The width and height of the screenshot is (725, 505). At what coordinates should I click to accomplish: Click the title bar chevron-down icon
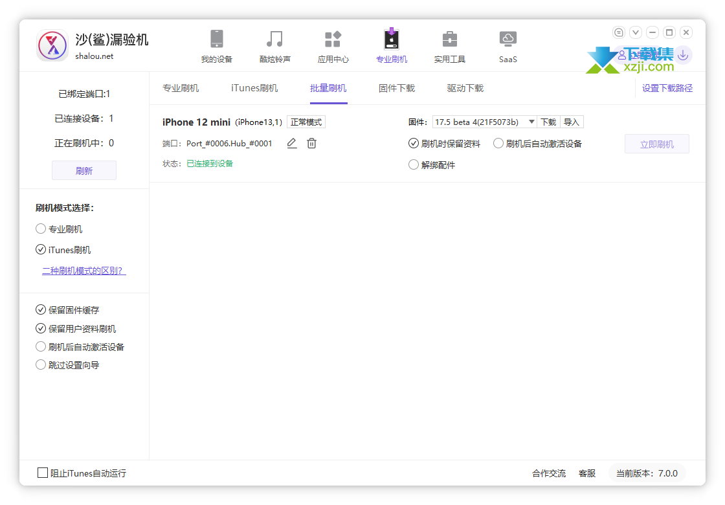(x=635, y=32)
